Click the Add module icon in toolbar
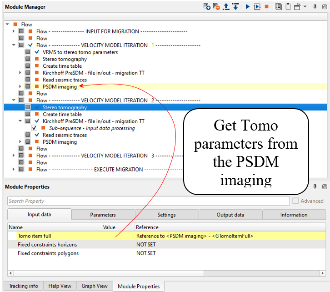 pyautogui.click(x=207, y=7)
